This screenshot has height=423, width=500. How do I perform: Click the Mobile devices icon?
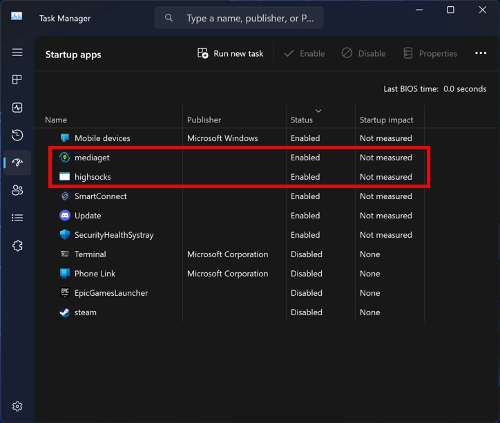(x=65, y=138)
